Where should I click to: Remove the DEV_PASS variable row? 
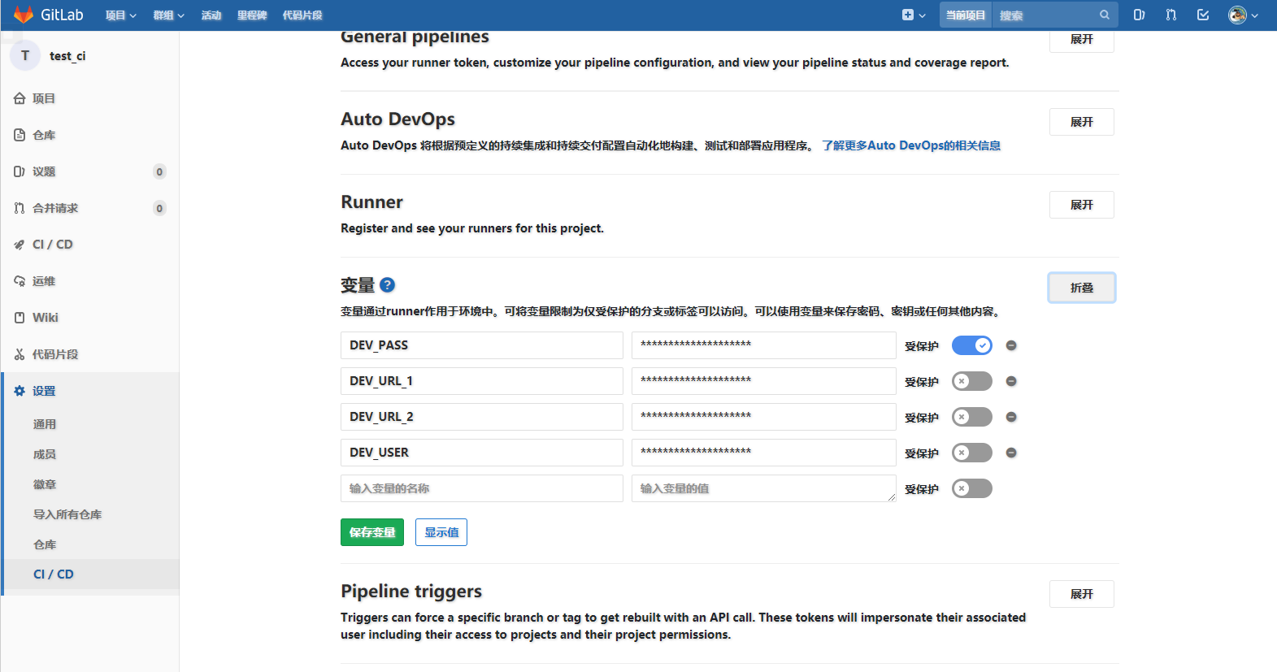(1011, 345)
